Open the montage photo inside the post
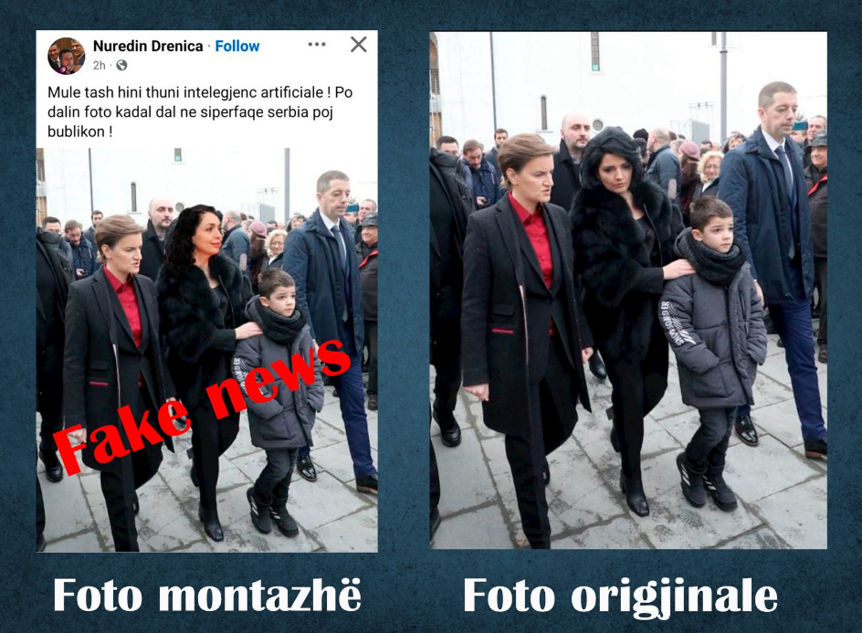Screen dimensions: 862x633 click(x=206, y=350)
